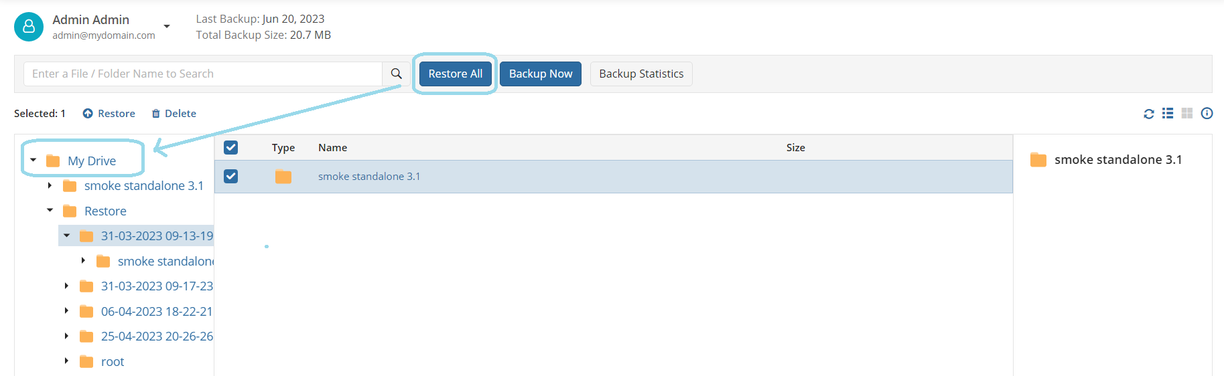Open smoke standalone 3.1 in file list
Screen dimensions: 1224x376
[x=369, y=177]
